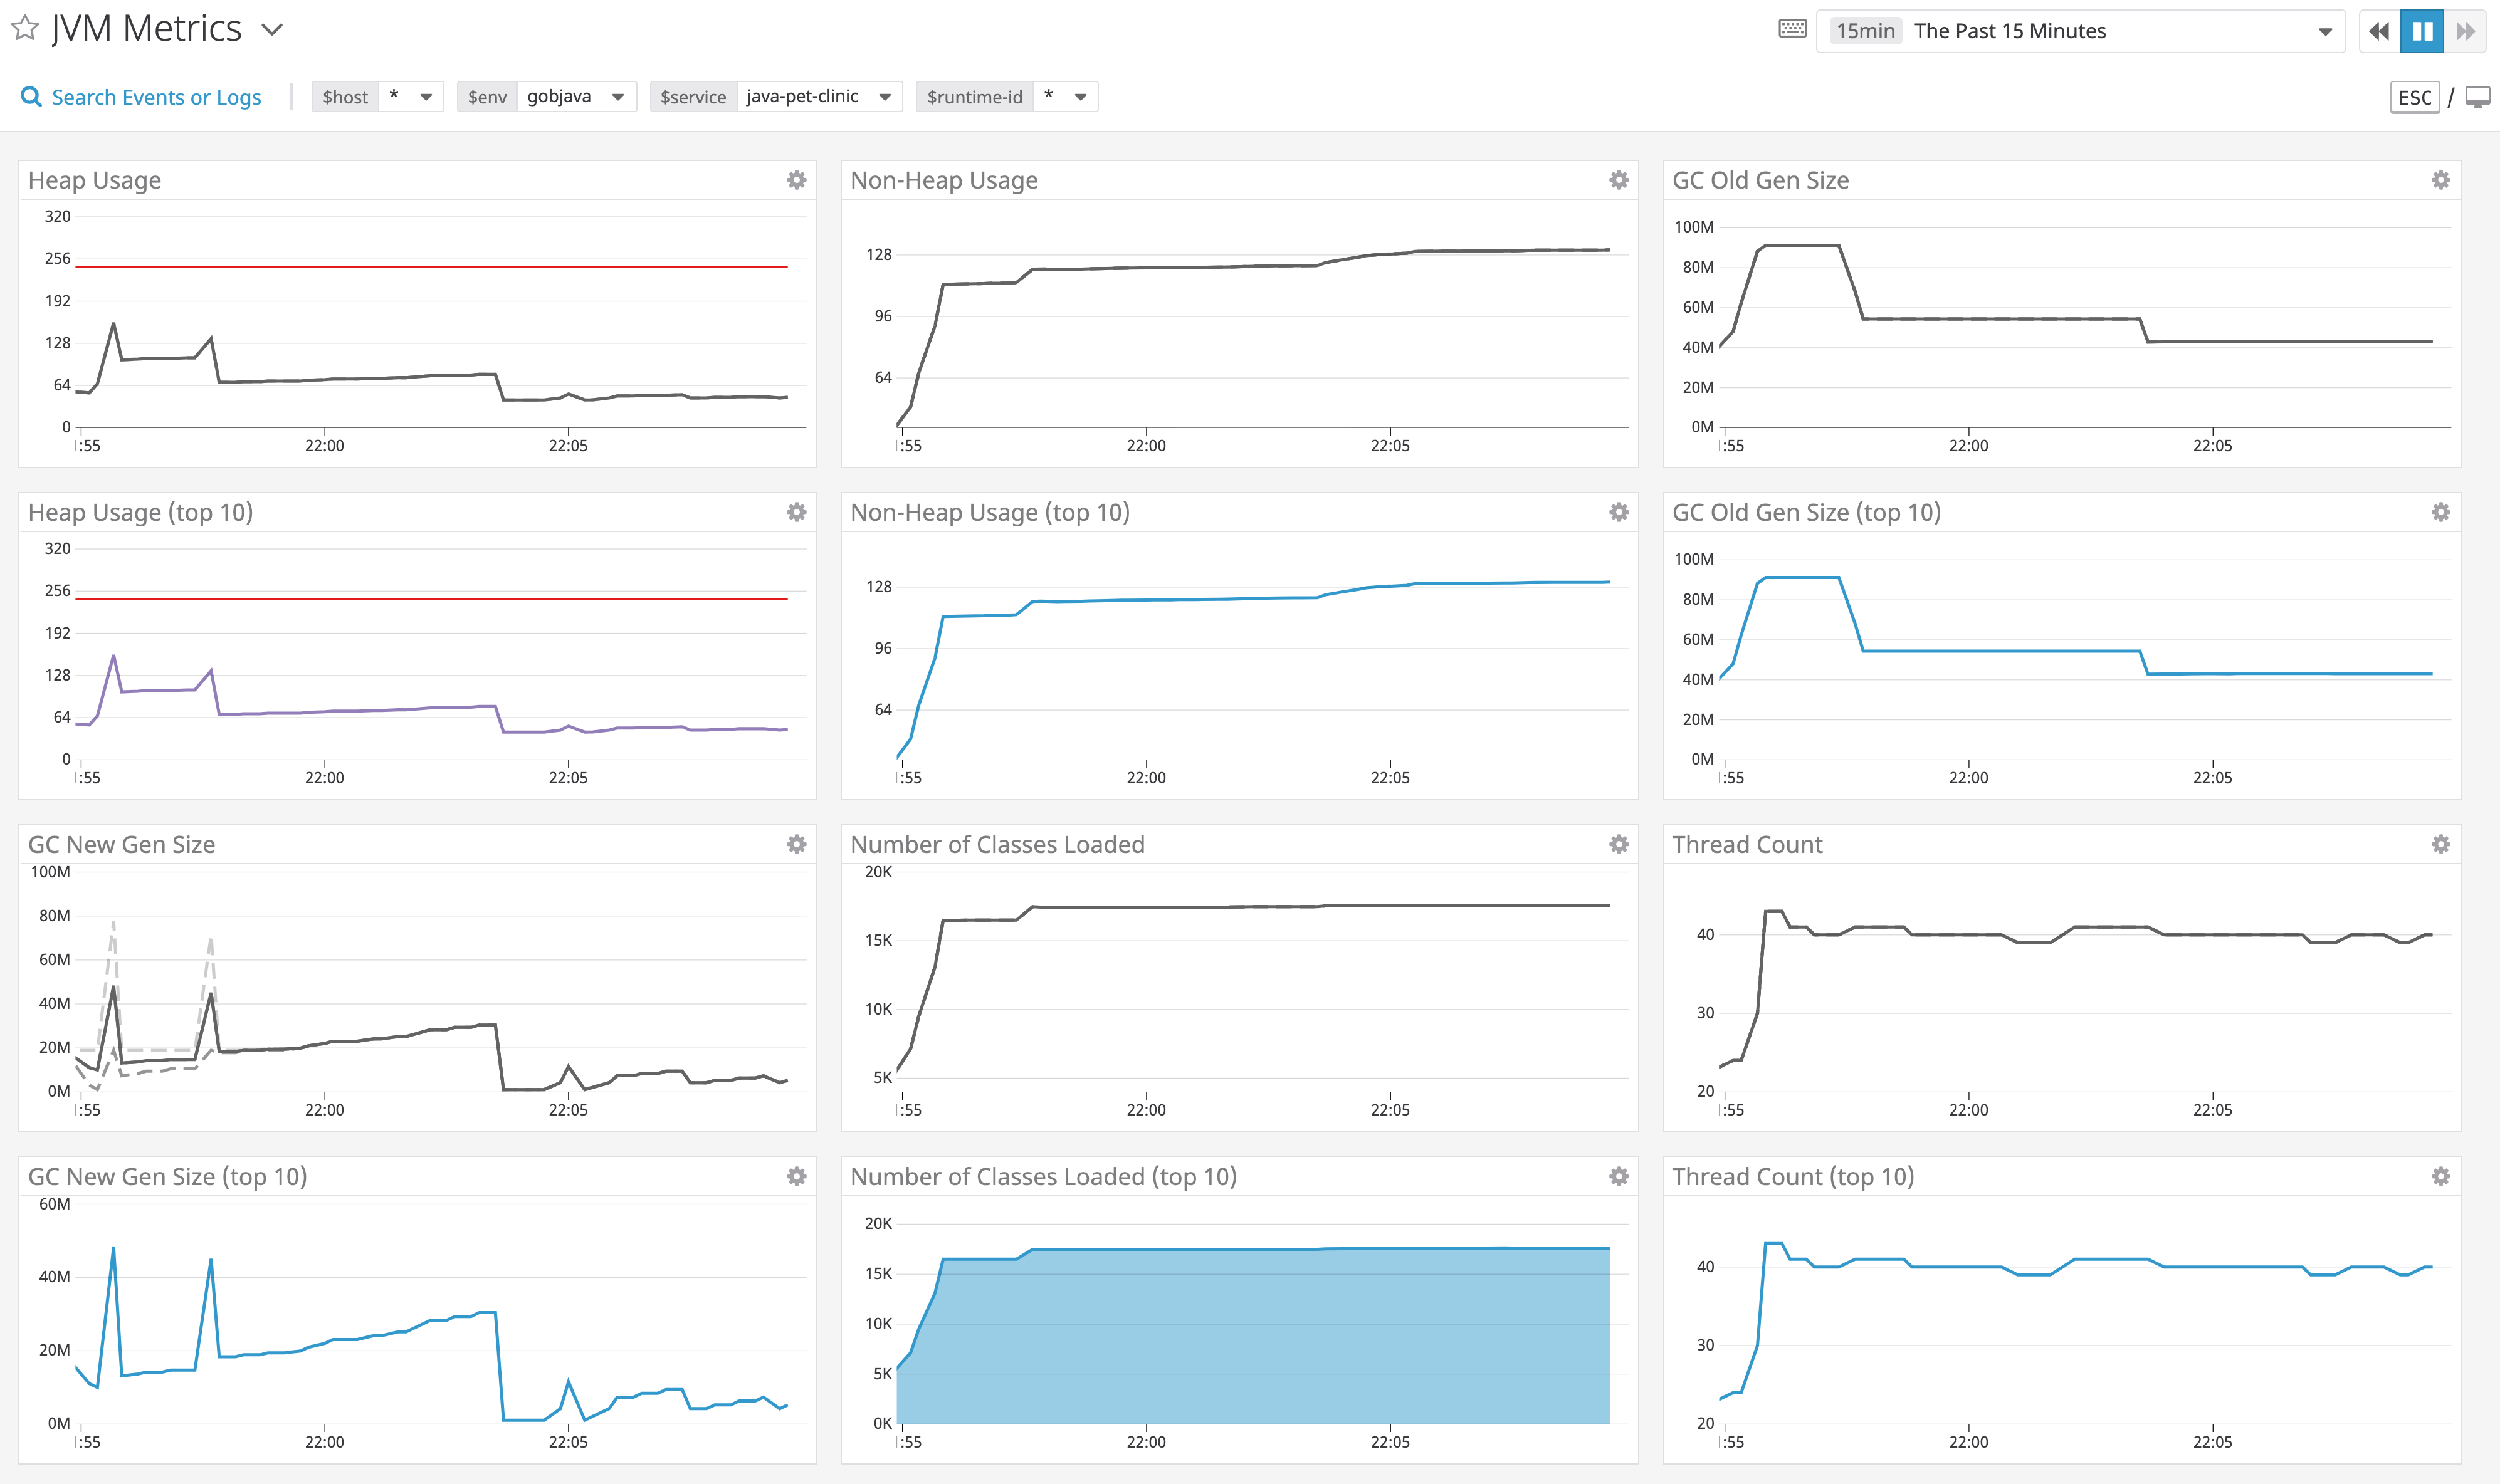Click the keyboard shortcuts icon near the time picker
This screenshot has width=2500, height=1484.
(x=1793, y=30)
